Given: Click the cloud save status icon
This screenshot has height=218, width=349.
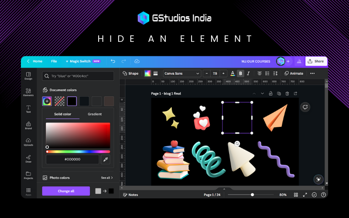Looking at the screenshot, I should click(137, 61).
